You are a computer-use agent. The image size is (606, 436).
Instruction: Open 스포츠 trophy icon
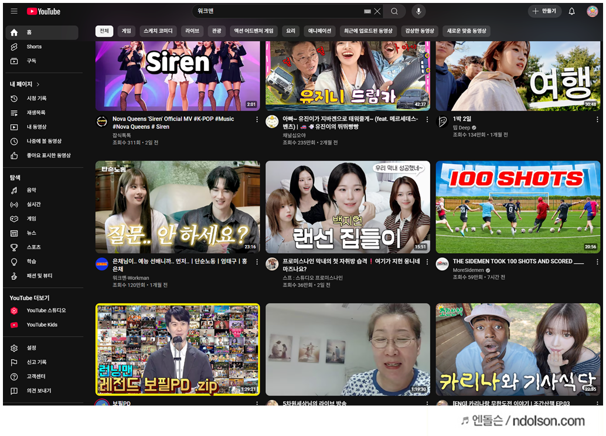[x=14, y=247]
